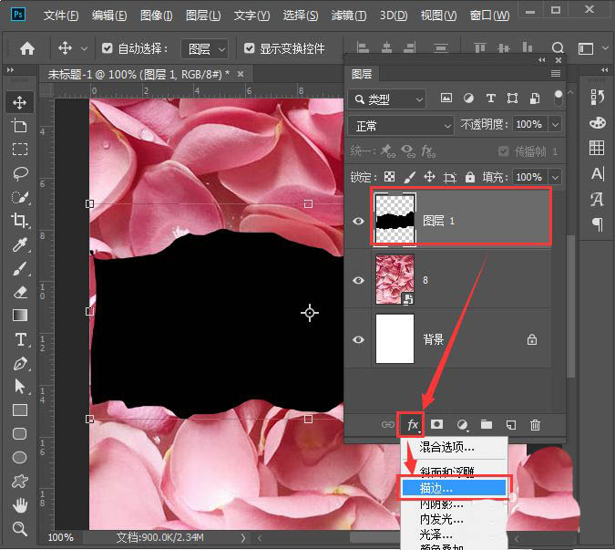Filter layers by type layers icon
This screenshot has height=550, width=615.
tap(490, 99)
